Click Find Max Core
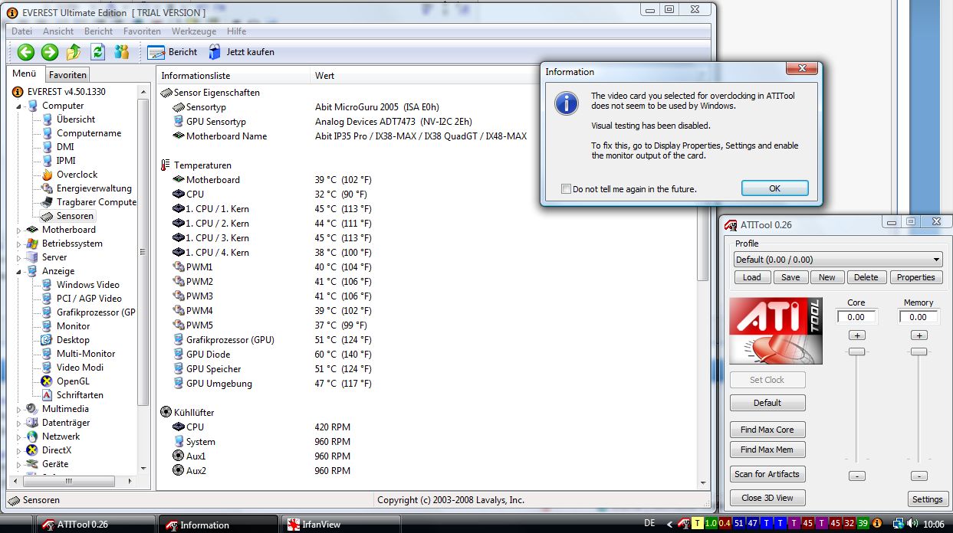 point(767,430)
